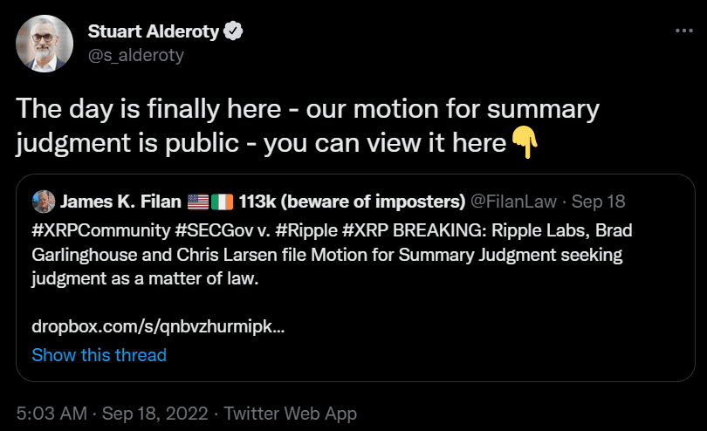This screenshot has width=707, height=431.
Task: Click the @FilanLaw handle
Action: tap(511, 202)
